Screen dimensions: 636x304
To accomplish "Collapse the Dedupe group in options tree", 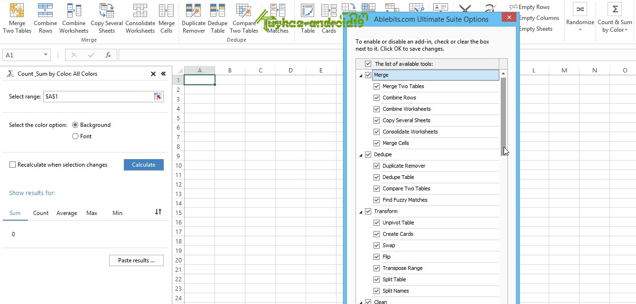I will (x=360, y=155).
